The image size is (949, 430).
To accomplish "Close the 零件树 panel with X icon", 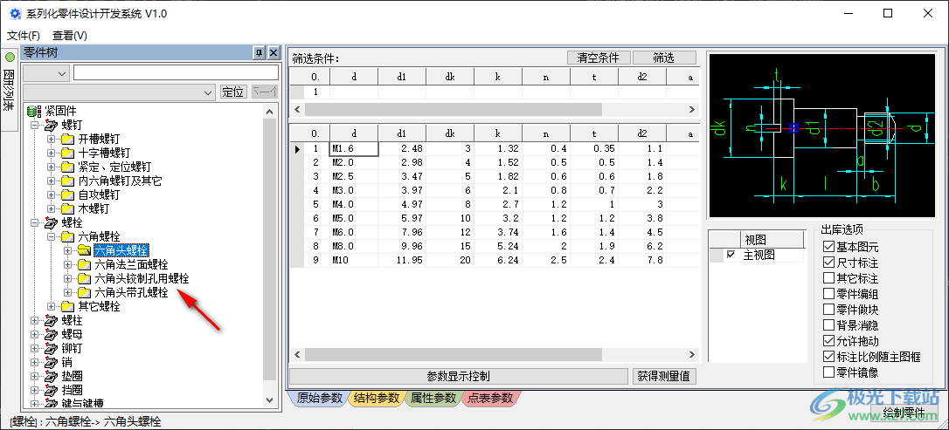I will click(273, 53).
